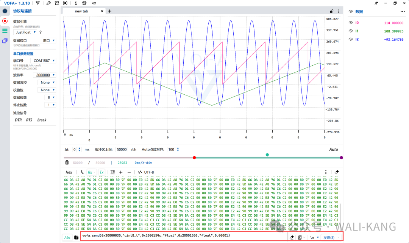Open the red record-target sidebar panel
The image size is (409, 243).
point(5,21)
